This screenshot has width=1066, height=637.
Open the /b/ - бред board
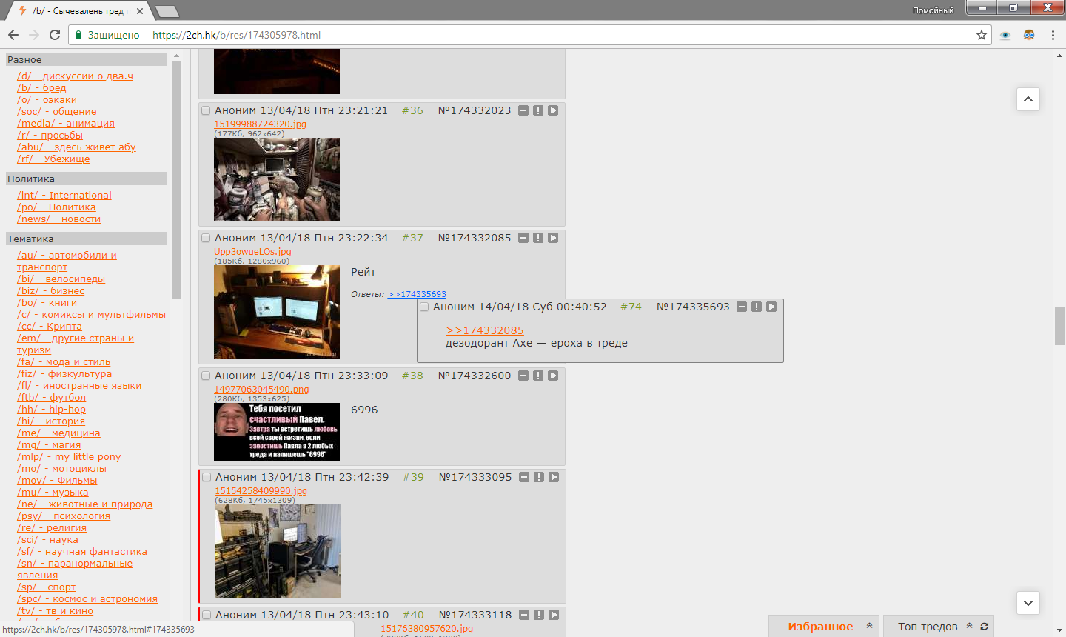click(x=41, y=87)
